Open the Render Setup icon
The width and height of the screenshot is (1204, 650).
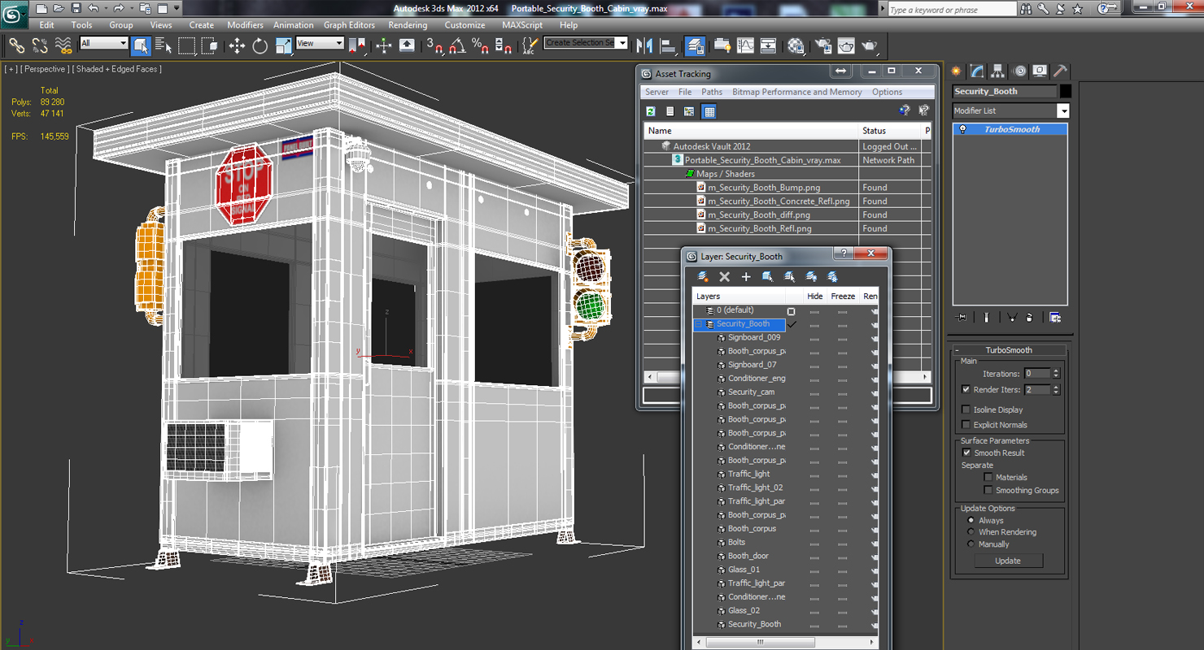pos(822,45)
